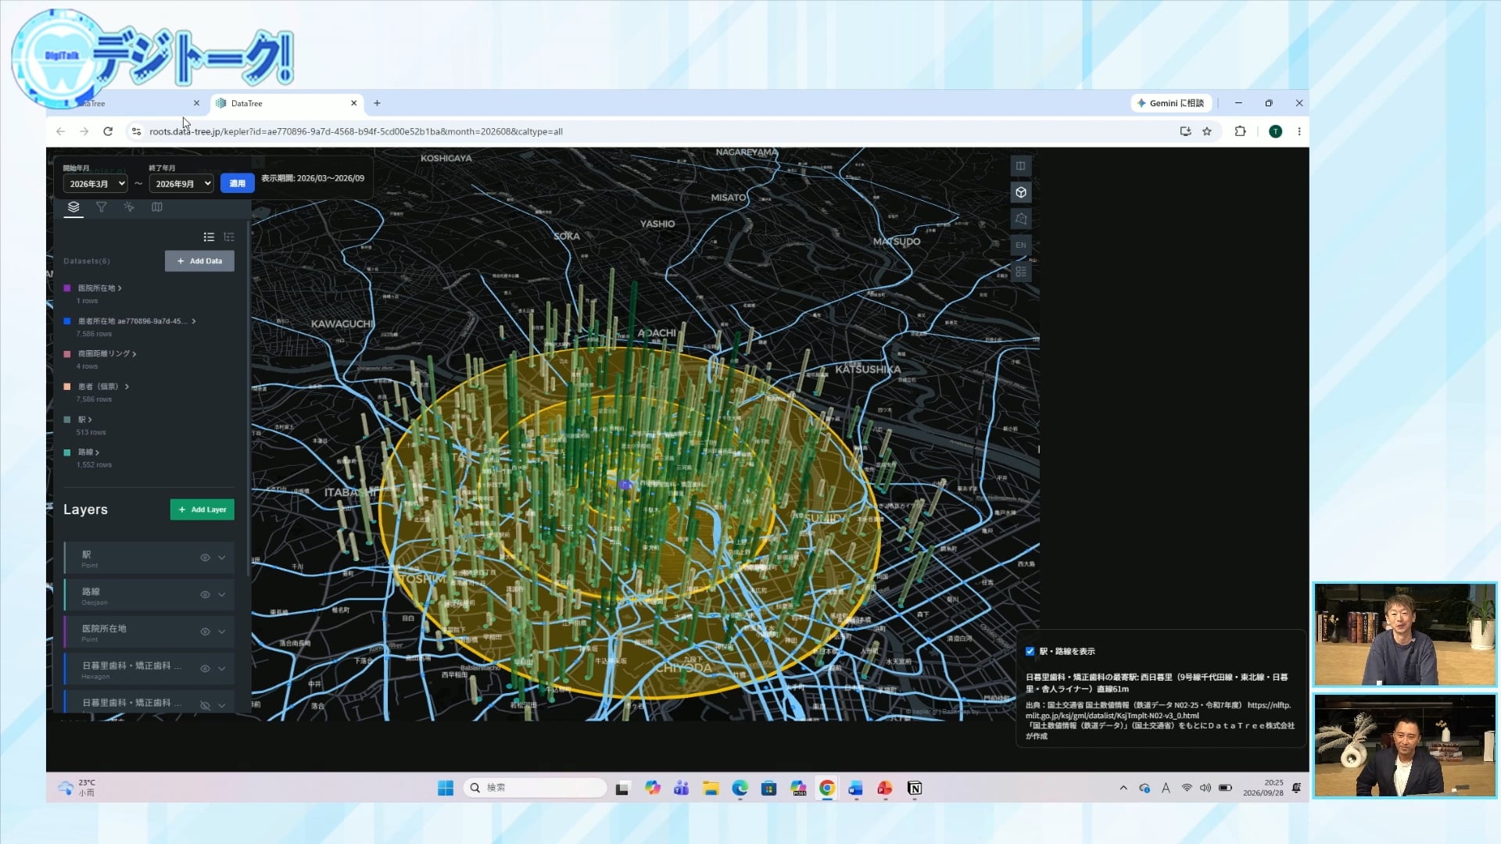Open the Base map panel icon
This screenshot has height=844, width=1501.
[x=157, y=207]
